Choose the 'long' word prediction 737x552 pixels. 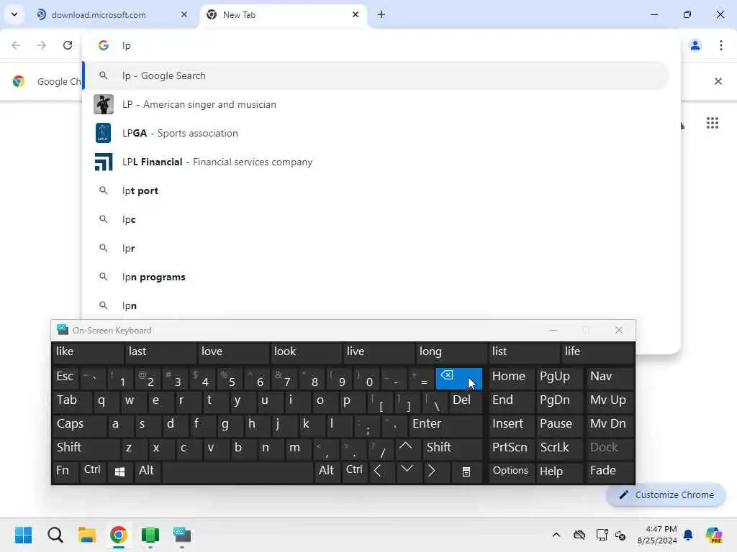(451, 352)
